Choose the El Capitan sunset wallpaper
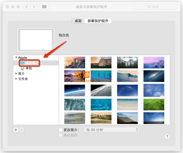The height and width of the screenshot is (153, 183). tap(101, 63)
